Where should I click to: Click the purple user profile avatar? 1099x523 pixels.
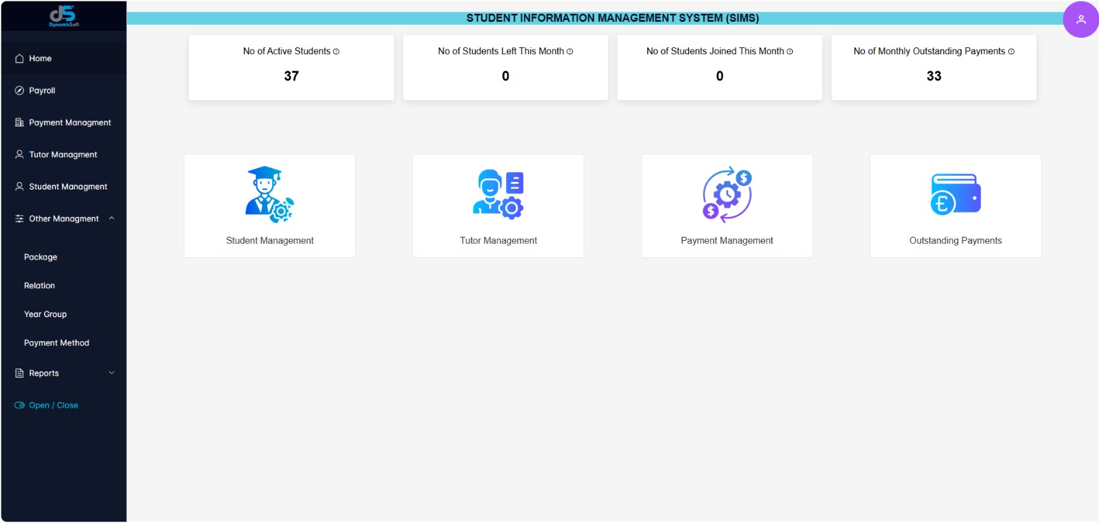tap(1080, 19)
